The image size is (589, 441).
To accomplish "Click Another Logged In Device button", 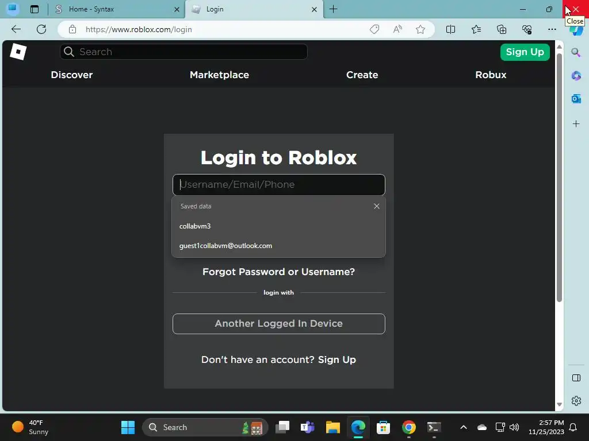I will click(x=279, y=324).
